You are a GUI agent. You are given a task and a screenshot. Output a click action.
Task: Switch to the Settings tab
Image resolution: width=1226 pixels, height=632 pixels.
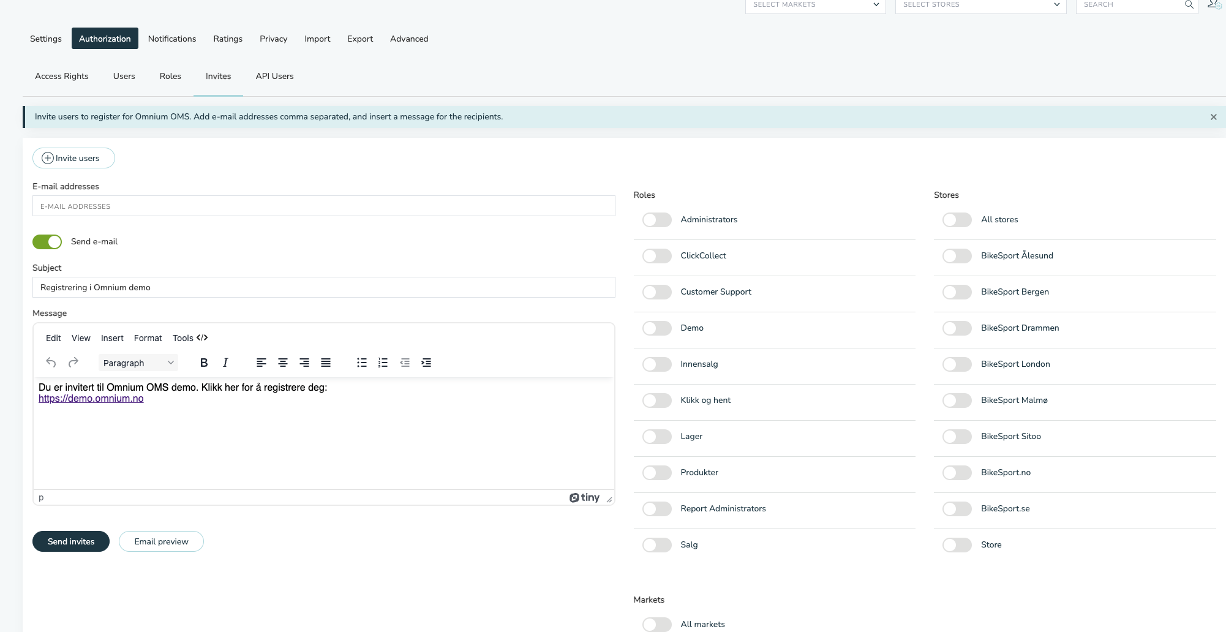46,39
